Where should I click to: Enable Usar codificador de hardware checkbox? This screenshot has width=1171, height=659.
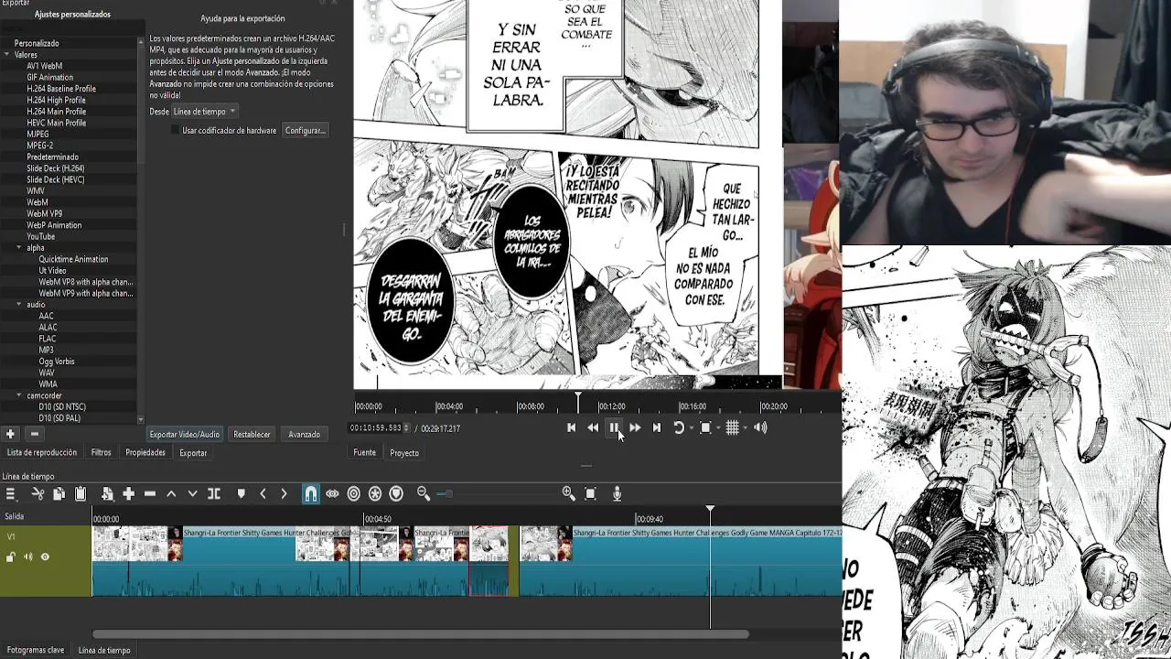[x=176, y=131]
